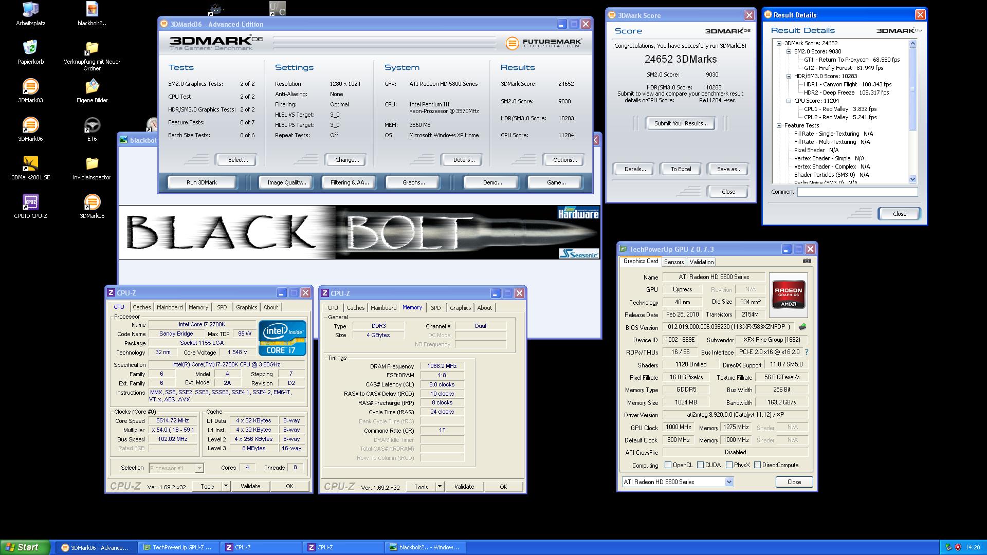
Task: Click Save as button in score window
Action: [729, 169]
